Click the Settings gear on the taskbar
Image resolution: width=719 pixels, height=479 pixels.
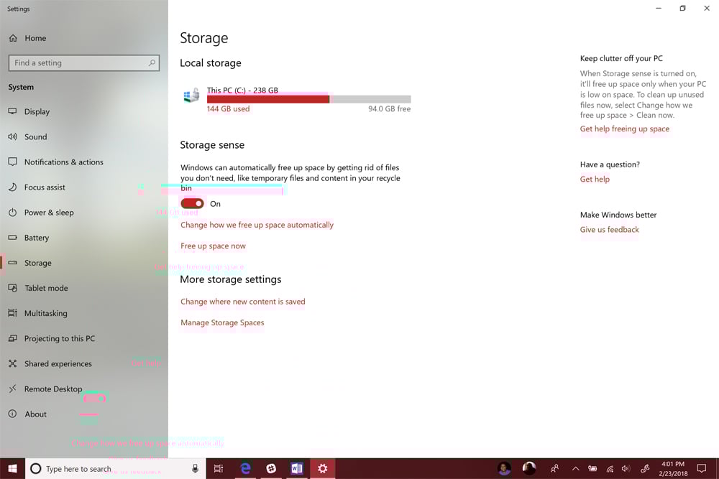pyautogui.click(x=322, y=468)
